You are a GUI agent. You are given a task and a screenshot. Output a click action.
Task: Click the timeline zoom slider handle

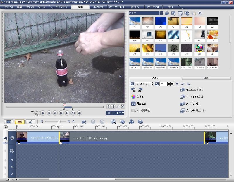point(59,121)
